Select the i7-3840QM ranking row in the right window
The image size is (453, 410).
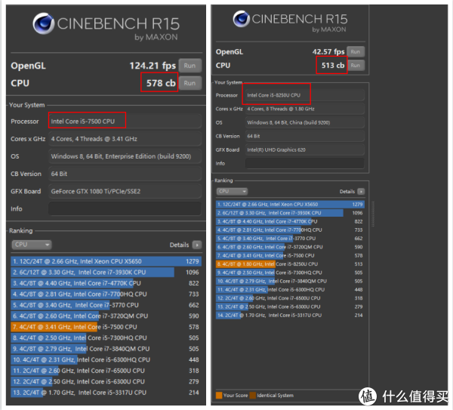290,281
